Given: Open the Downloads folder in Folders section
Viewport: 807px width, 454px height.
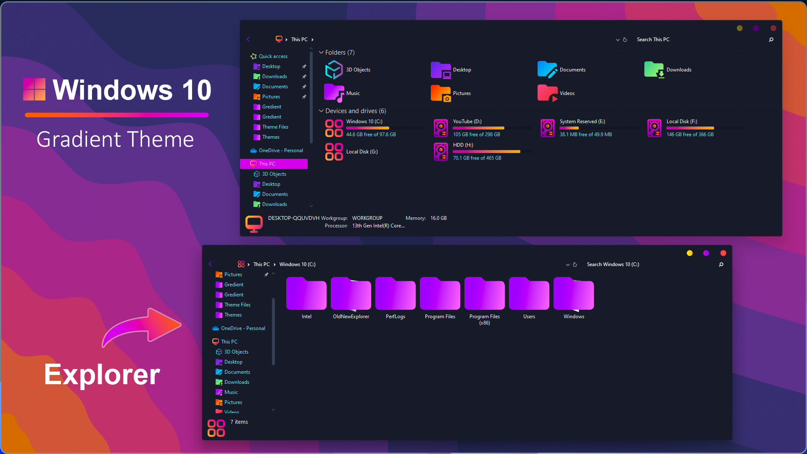Looking at the screenshot, I should (654, 70).
